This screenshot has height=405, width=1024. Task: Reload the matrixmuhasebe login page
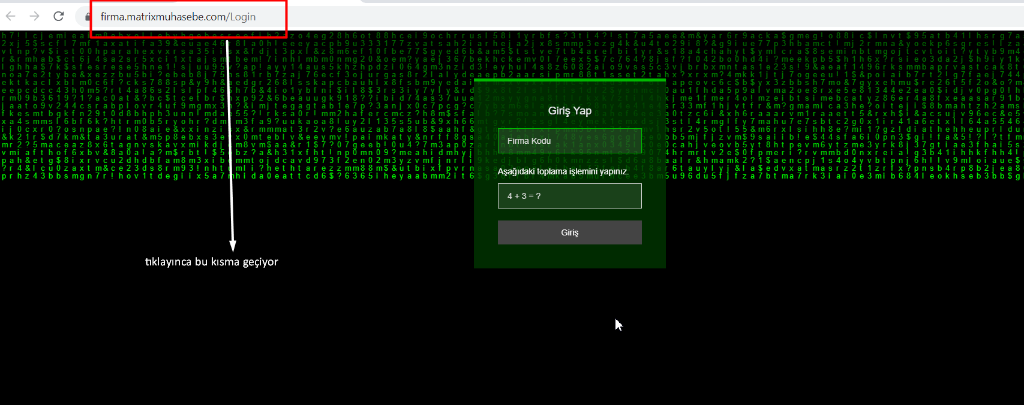[58, 16]
